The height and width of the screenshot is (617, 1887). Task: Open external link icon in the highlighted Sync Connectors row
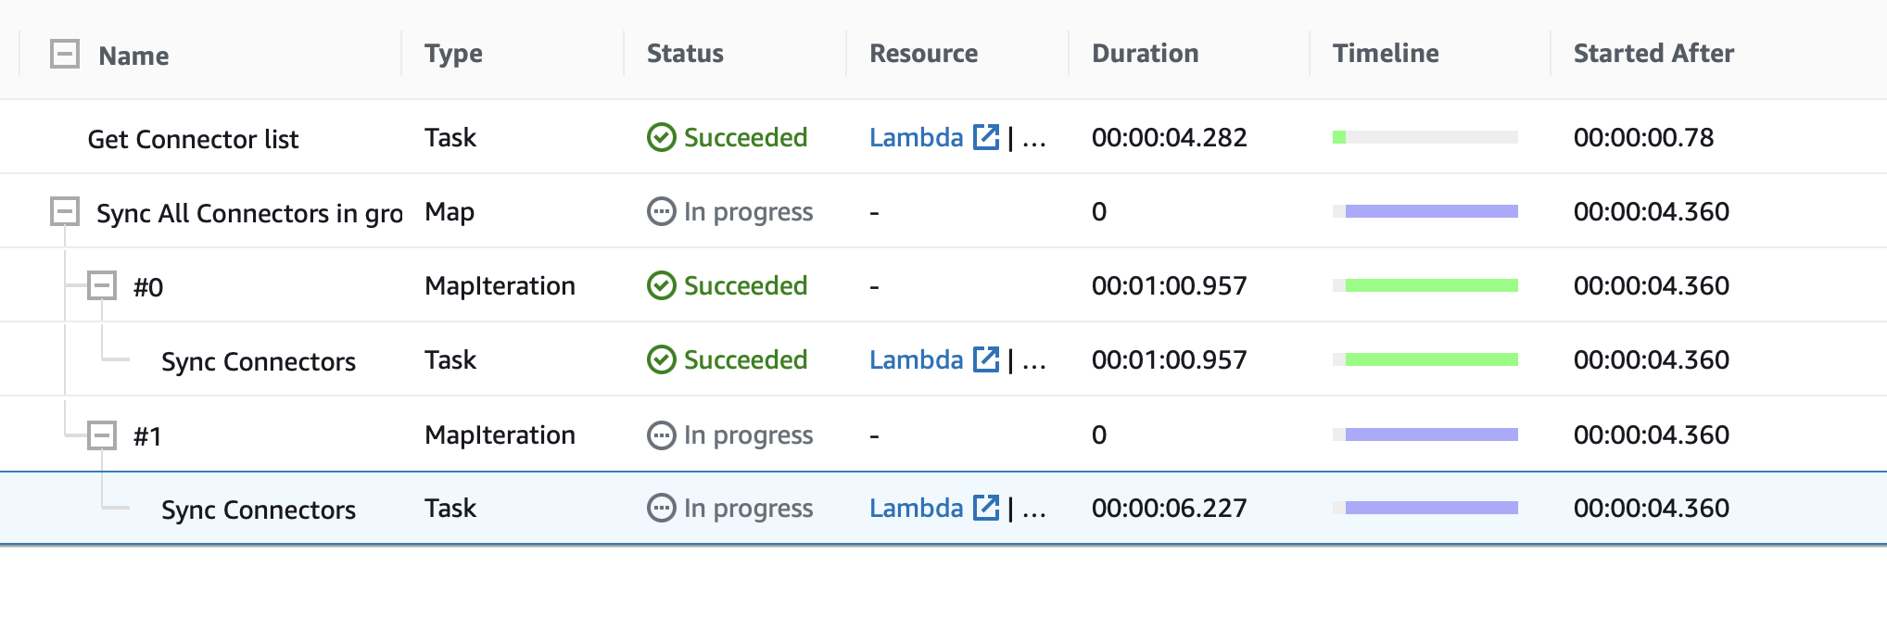(986, 508)
